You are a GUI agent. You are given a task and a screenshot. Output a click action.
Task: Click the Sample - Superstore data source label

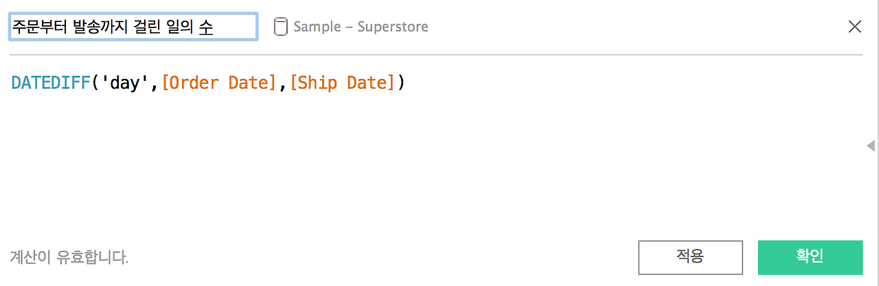tap(361, 27)
